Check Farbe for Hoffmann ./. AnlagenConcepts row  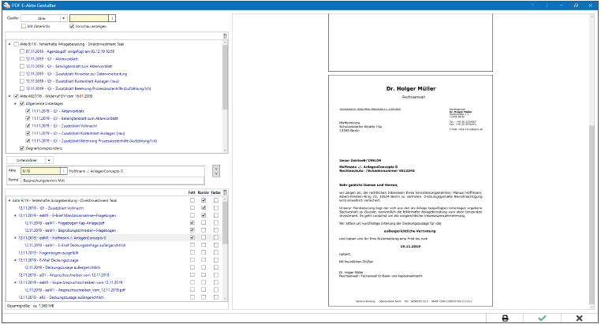216,237
